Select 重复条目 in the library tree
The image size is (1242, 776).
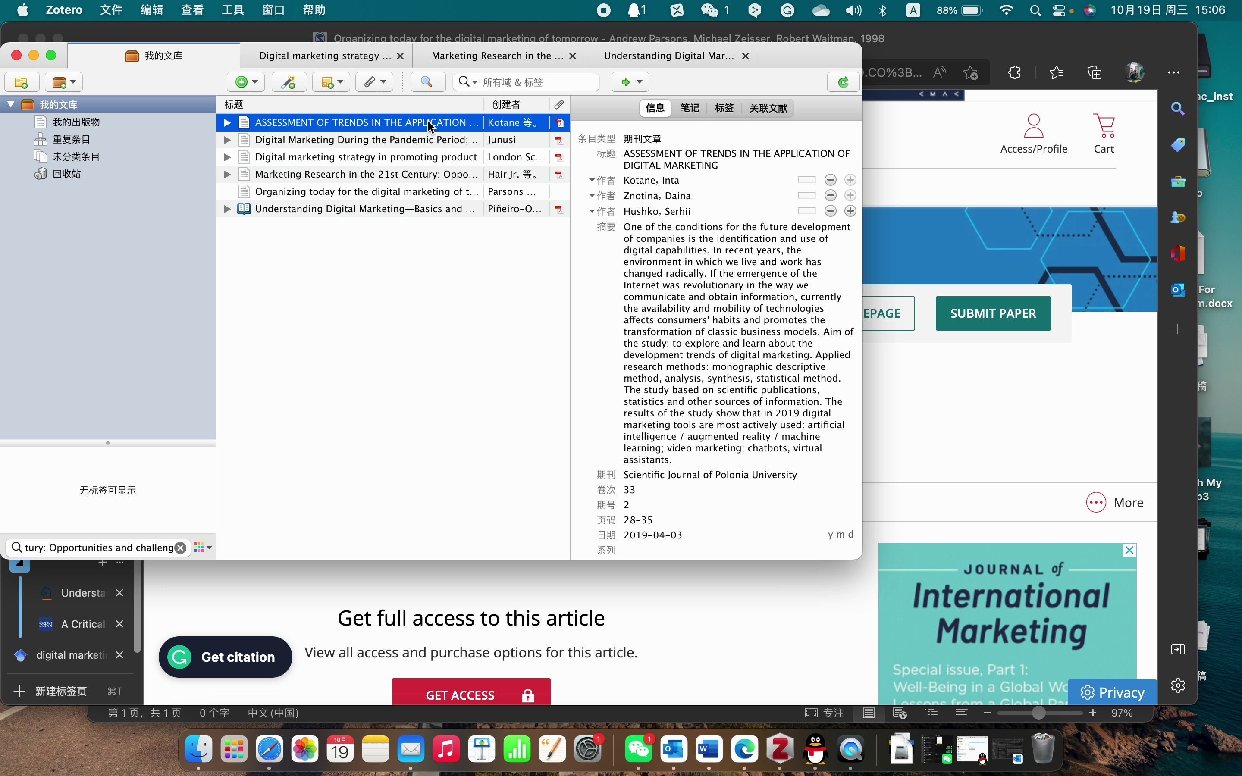tap(71, 139)
